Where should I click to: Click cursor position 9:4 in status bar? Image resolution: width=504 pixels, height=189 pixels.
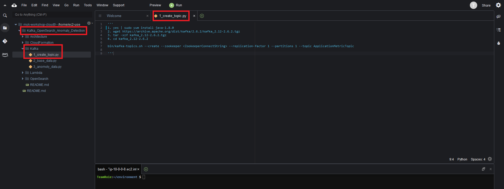(x=451, y=159)
